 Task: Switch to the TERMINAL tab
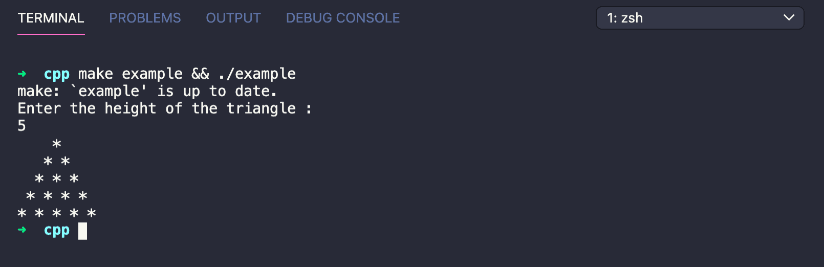pyautogui.click(x=51, y=18)
